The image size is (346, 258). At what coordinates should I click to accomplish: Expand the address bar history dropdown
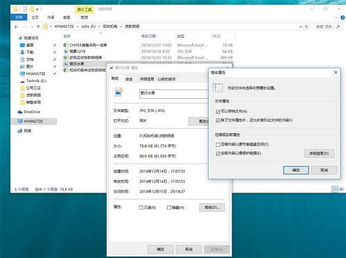coord(300,27)
